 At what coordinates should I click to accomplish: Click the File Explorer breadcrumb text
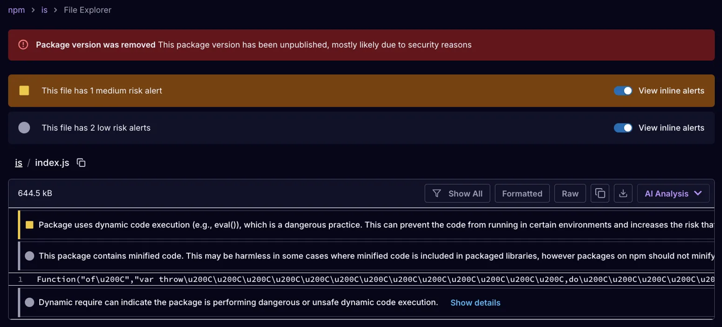[88, 10]
